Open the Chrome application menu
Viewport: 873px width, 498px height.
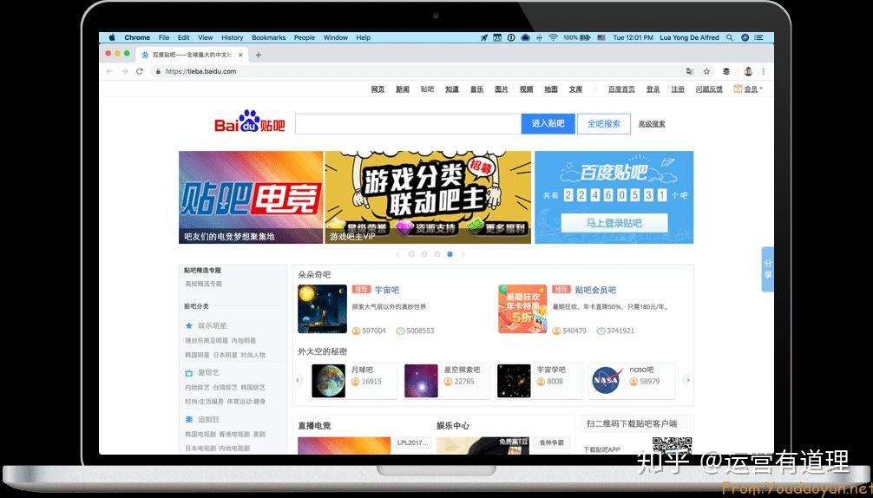pyautogui.click(x=137, y=38)
